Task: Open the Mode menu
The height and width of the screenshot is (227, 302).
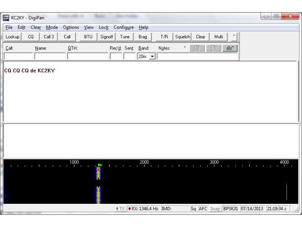Action: (52, 27)
